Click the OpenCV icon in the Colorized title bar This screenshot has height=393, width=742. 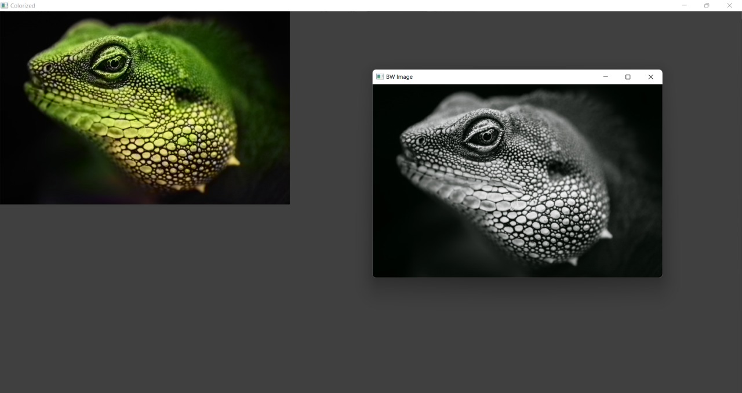[x=6, y=5]
